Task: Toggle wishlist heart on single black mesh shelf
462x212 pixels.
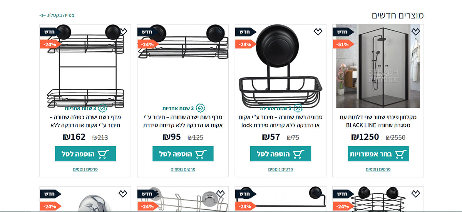Action: tap(220, 32)
